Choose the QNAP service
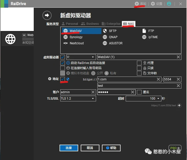 [x=110, y=37]
